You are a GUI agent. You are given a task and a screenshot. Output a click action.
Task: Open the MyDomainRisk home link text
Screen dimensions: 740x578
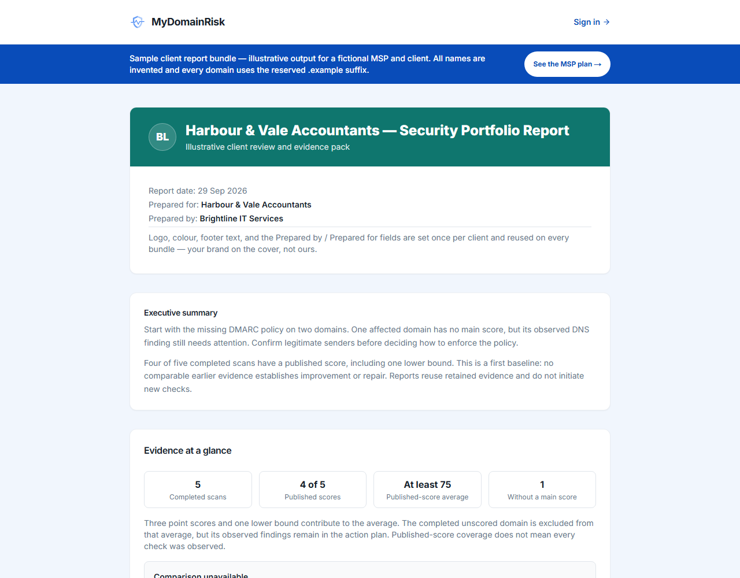tap(188, 22)
